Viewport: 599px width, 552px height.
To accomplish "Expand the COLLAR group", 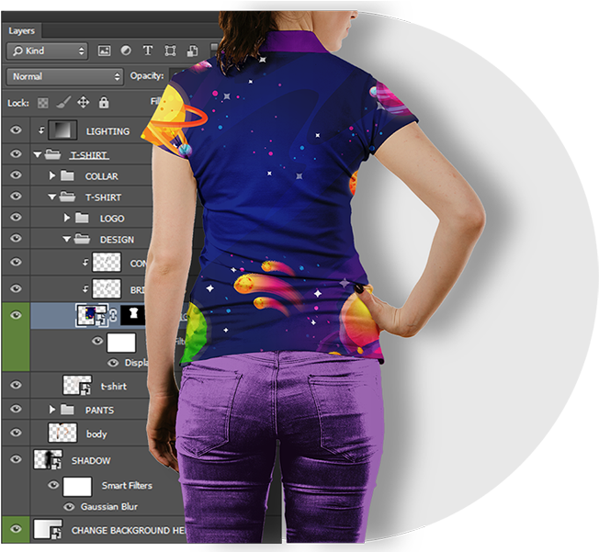I will tap(52, 175).
